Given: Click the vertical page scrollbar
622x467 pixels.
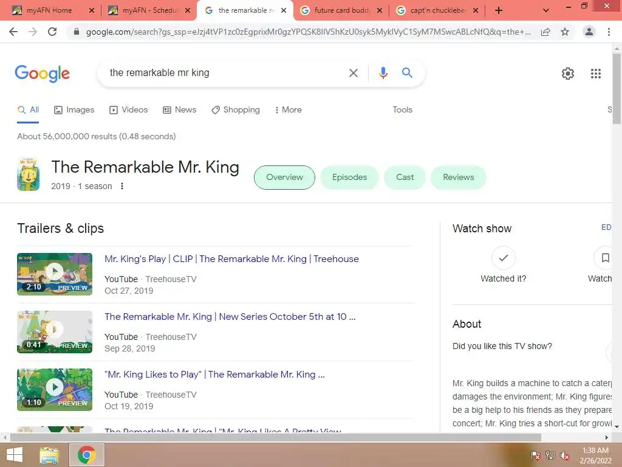Looking at the screenshot, I should click(x=617, y=88).
